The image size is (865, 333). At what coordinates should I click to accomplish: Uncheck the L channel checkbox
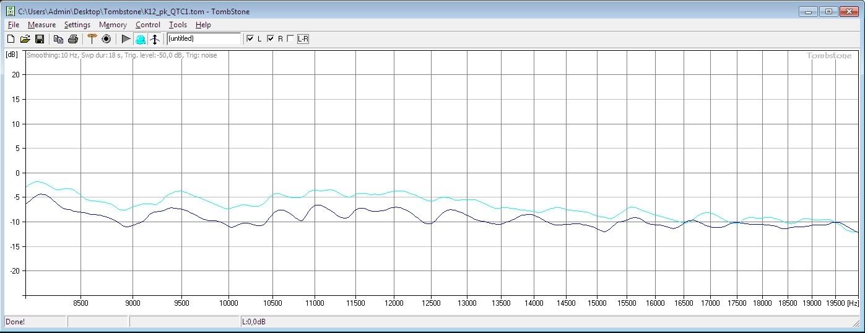tap(250, 39)
